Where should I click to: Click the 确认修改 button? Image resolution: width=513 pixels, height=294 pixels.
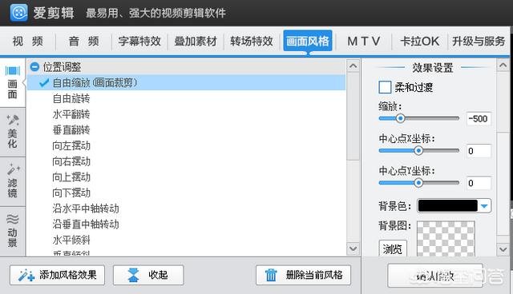click(x=435, y=276)
